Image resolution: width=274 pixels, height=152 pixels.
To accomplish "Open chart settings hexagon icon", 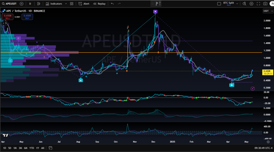I will (252, 4).
